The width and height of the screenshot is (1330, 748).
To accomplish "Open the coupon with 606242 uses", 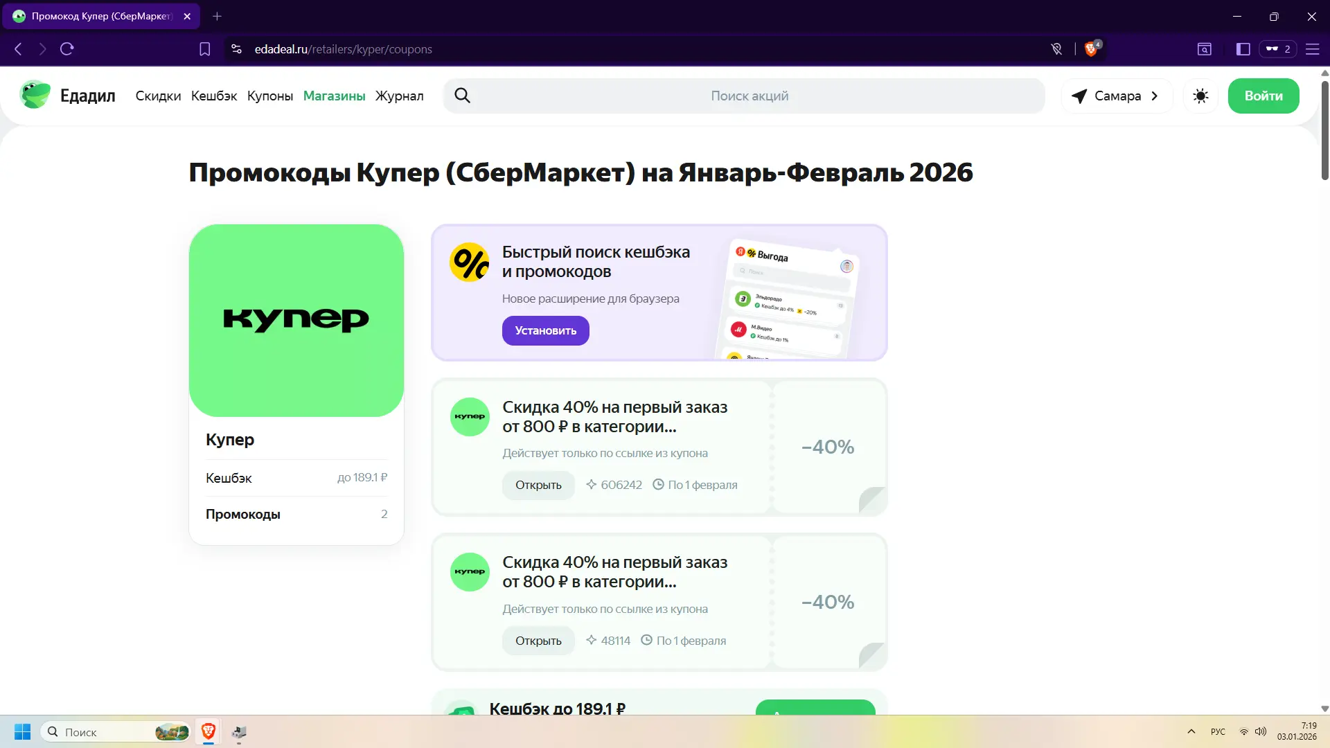I will point(538,485).
